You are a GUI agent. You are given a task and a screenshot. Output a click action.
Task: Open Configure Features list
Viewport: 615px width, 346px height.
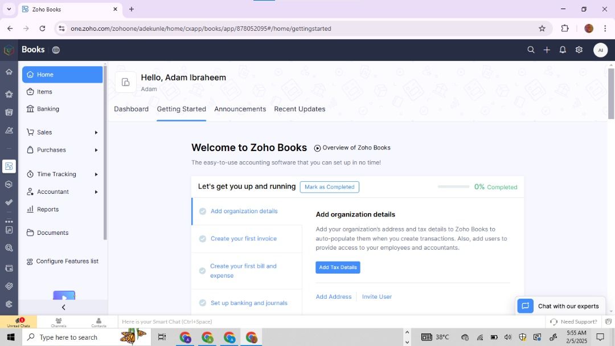pyautogui.click(x=63, y=262)
